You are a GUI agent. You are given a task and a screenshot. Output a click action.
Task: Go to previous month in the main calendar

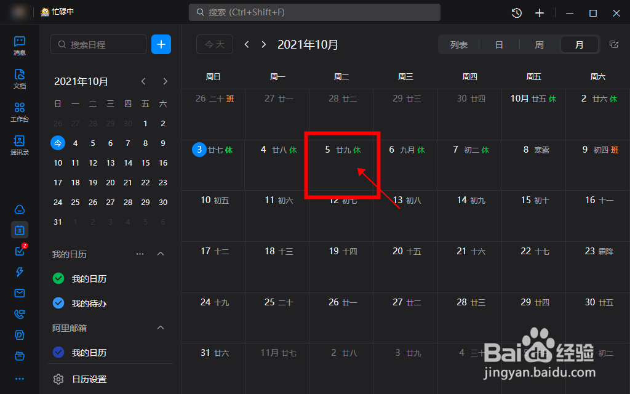(x=247, y=44)
